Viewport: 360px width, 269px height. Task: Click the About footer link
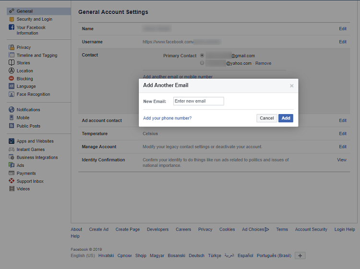(76, 229)
